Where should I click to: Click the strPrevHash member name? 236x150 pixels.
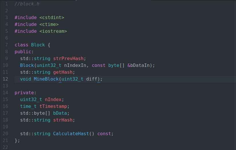click(68, 58)
